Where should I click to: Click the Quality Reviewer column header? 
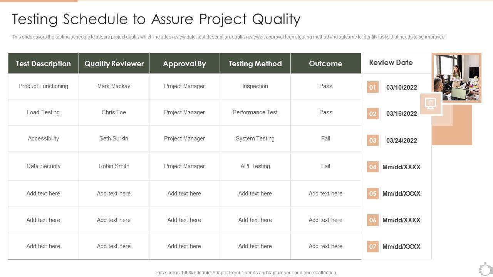114,63
